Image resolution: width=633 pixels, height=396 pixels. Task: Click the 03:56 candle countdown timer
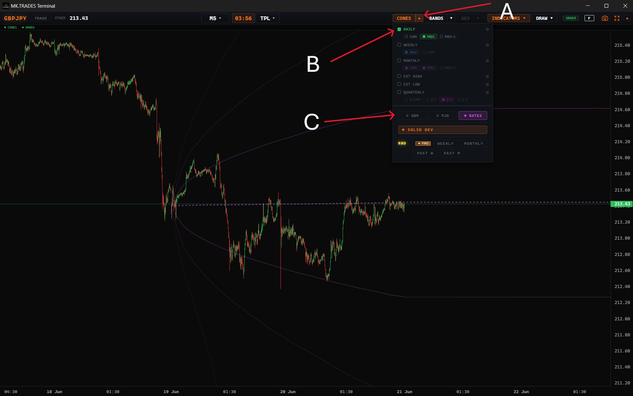[x=243, y=18]
